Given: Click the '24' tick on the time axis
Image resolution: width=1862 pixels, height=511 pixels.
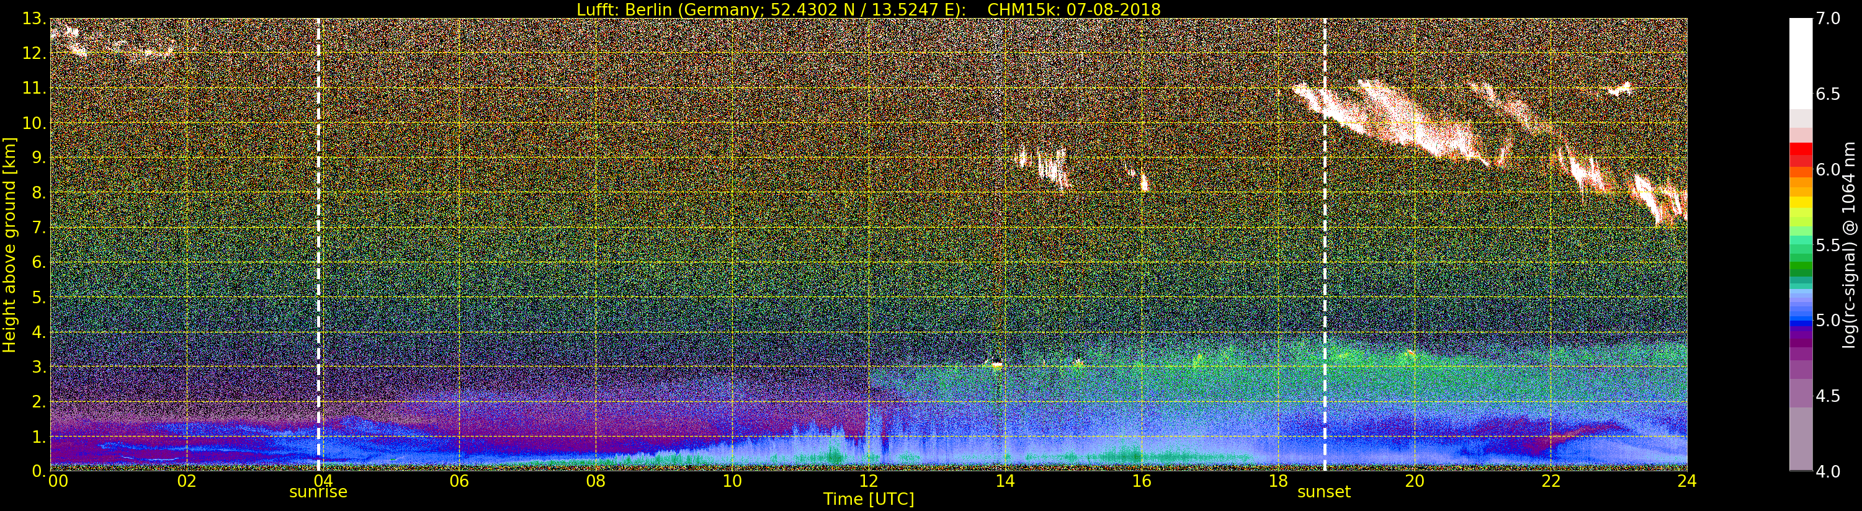Looking at the screenshot, I should point(1686,481).
